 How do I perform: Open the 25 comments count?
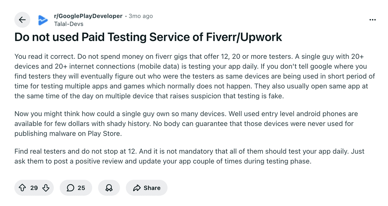tap(81, 188)
